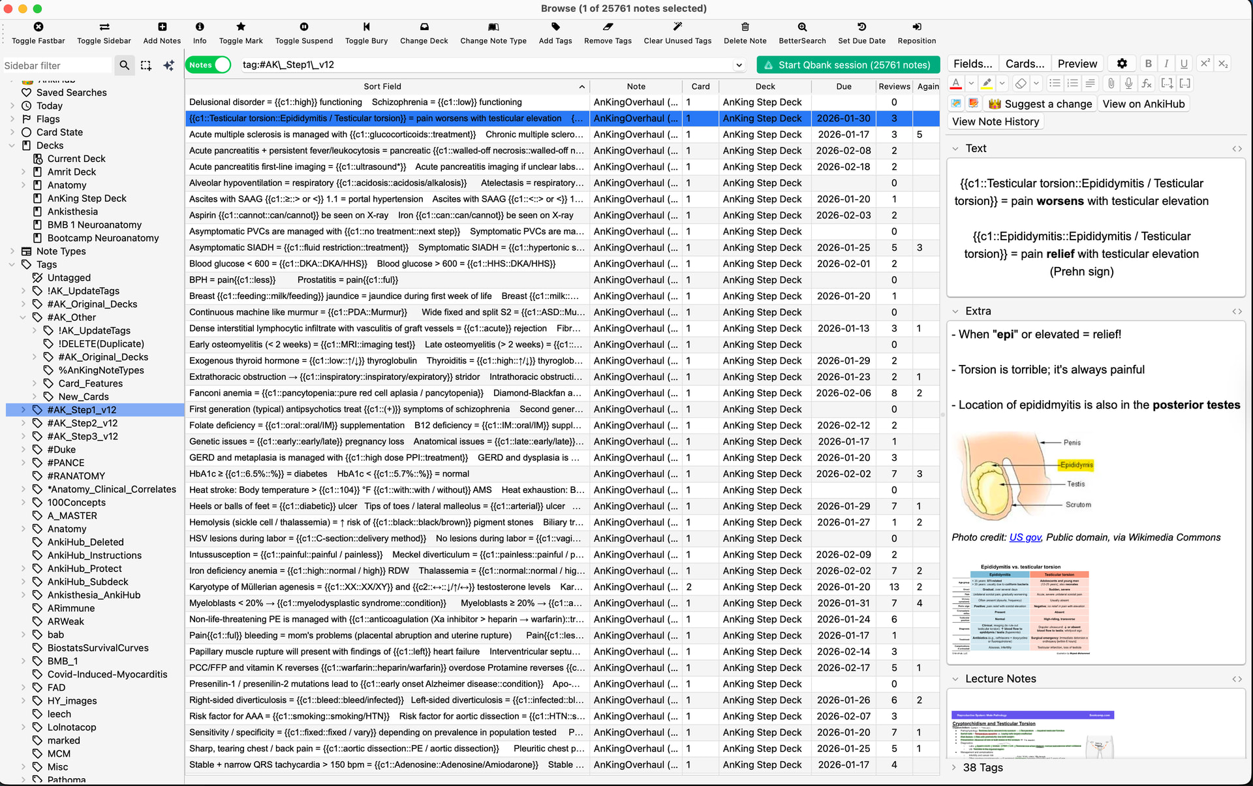Click the Delete Note trash icon
This screenshot has height=786, width=1253.
click(745, 27)
